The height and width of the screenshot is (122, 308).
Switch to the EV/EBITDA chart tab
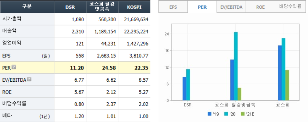pyautogui.click(x=231, y=7)
